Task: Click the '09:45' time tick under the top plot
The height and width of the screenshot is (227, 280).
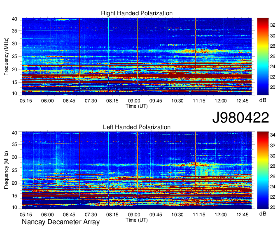Action: [156, 101]
